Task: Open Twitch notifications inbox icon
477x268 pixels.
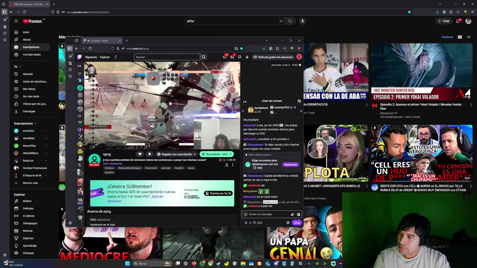Action: point(232,57)
